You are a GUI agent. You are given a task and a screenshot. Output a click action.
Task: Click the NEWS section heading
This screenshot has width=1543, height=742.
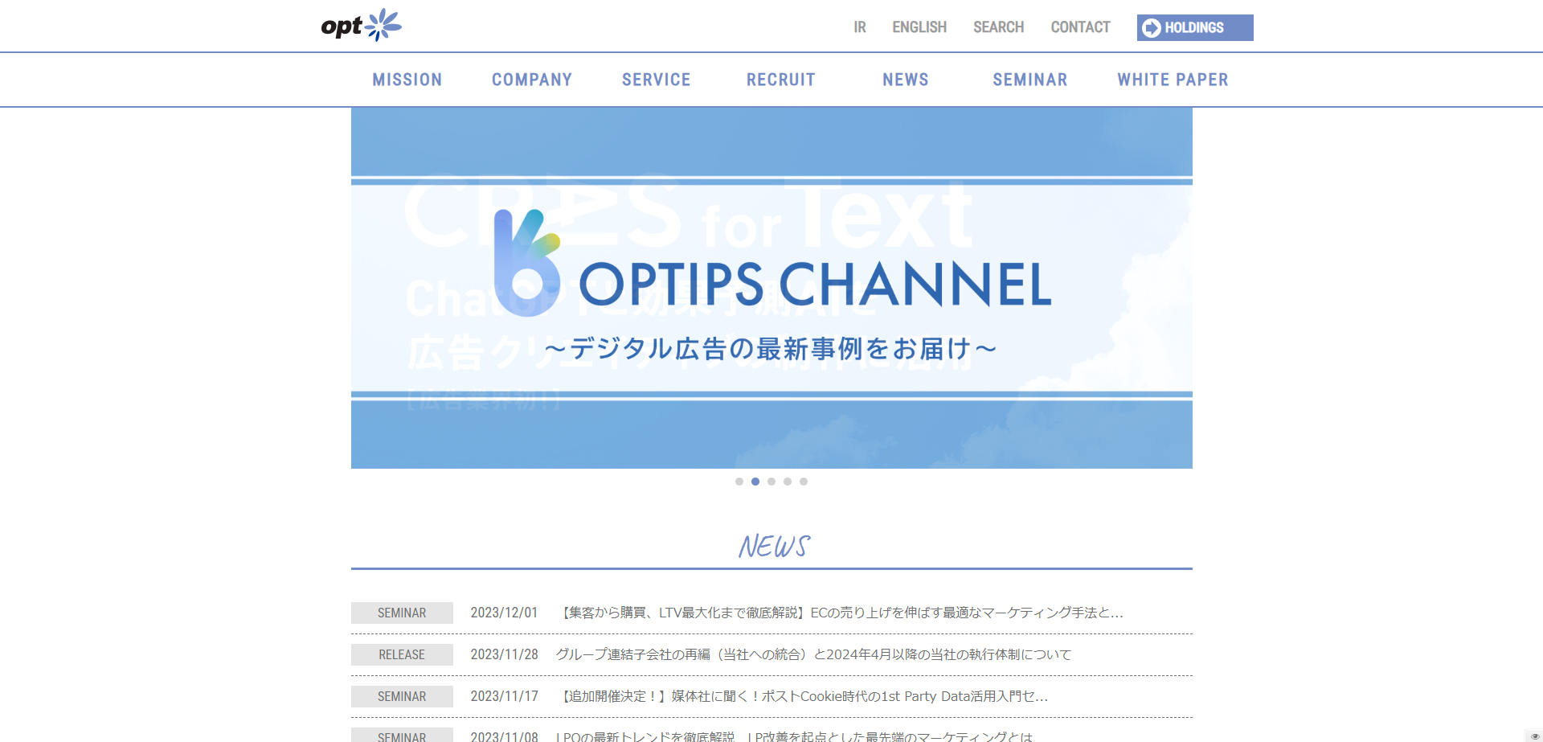coord(774,547)
